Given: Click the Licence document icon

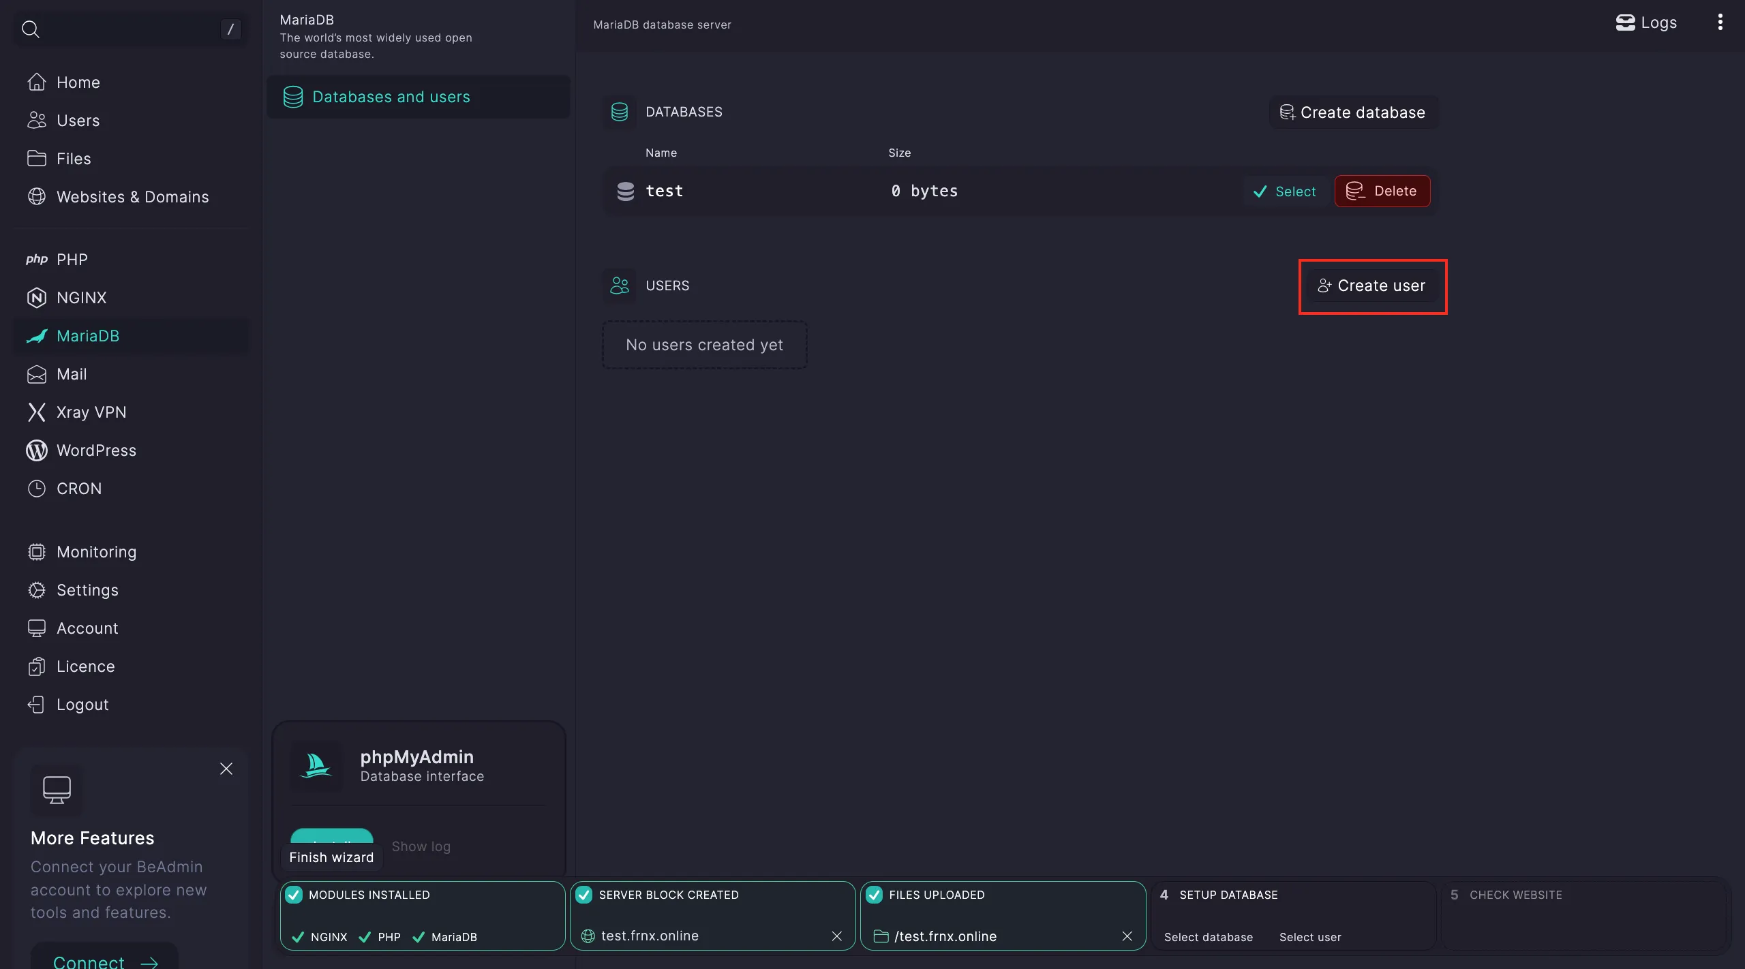Looking at the screenshot, I should tap(37, 666).
